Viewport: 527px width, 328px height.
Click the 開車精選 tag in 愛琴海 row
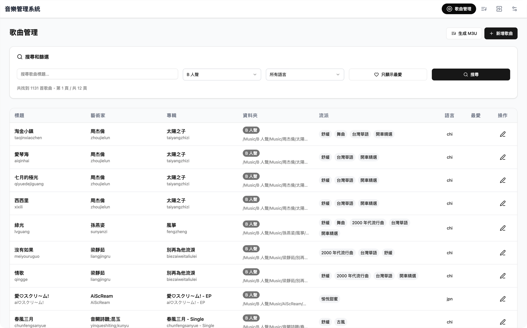tap(369, 157)
